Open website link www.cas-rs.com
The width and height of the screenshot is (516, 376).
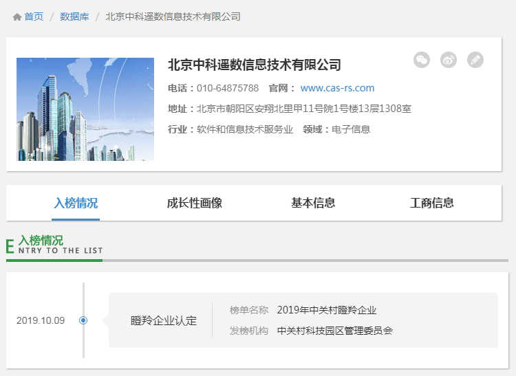[337, 88]
